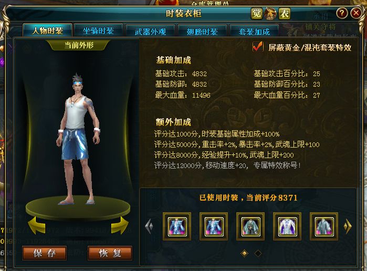Image resolution: width=367 pixels, height=271 pixels.
Task: Rotate character with left yellow arrow
Action: 37,225
